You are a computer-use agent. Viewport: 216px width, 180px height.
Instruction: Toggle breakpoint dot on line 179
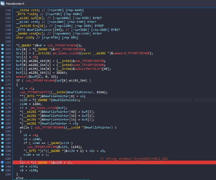(x=2, y=108)
